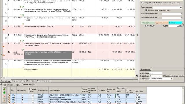Tick the checkbox of estimate row 1
This screenshot has width=185, height=104.
pyautogui.click(x=6, y=4)
